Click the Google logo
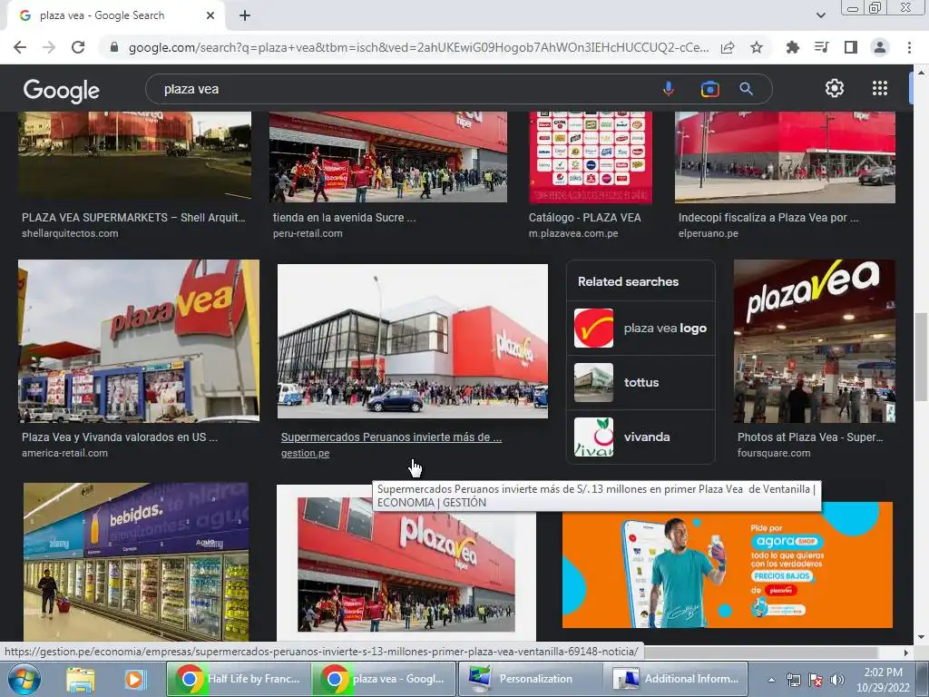This screenshot has height=697, width=929. click(x=62, y=90)
